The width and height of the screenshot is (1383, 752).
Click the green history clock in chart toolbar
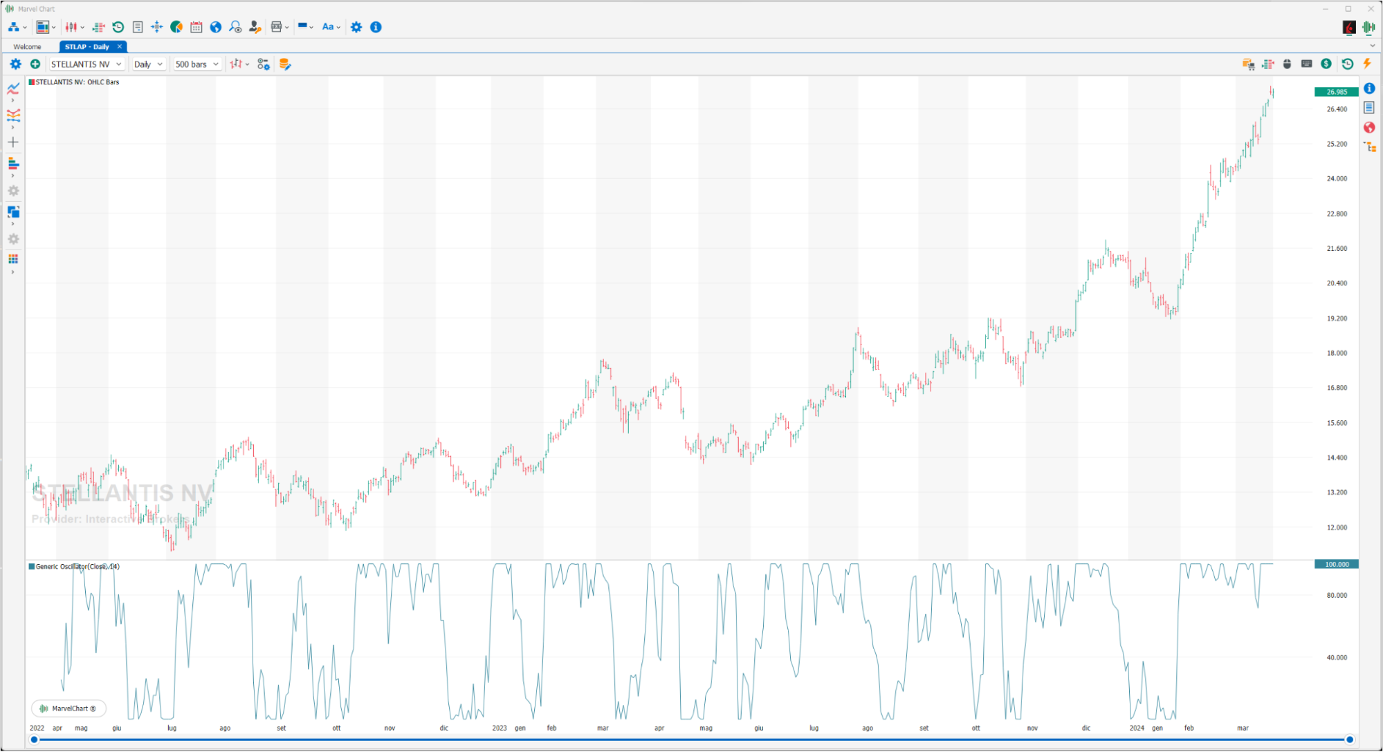tap(1348, 64)
